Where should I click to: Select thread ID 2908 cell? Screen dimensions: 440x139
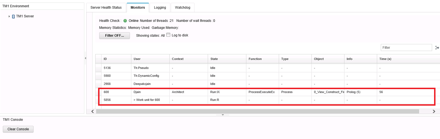point(116,84)
